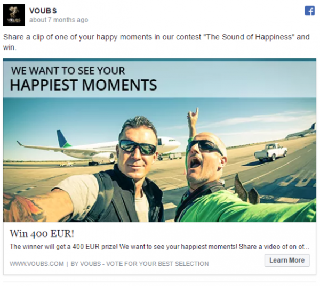Click the 'WE WANT TO SEE YOUR' line
Image resolution: width=320 pixels, height=286 pixels.
point(68,71)
